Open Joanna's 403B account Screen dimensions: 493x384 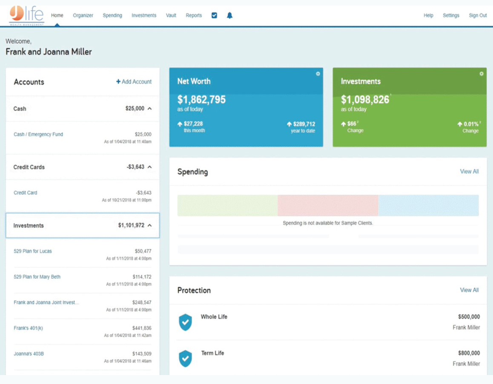[x=29, y=354]
